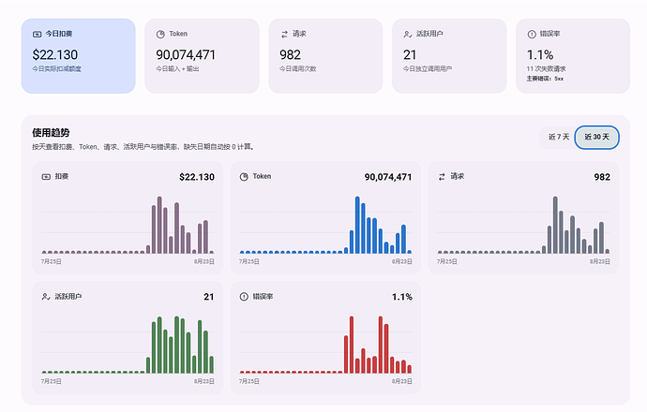
Task: Click the user icon on top 活跃用户 card
Action: [408, 35]
